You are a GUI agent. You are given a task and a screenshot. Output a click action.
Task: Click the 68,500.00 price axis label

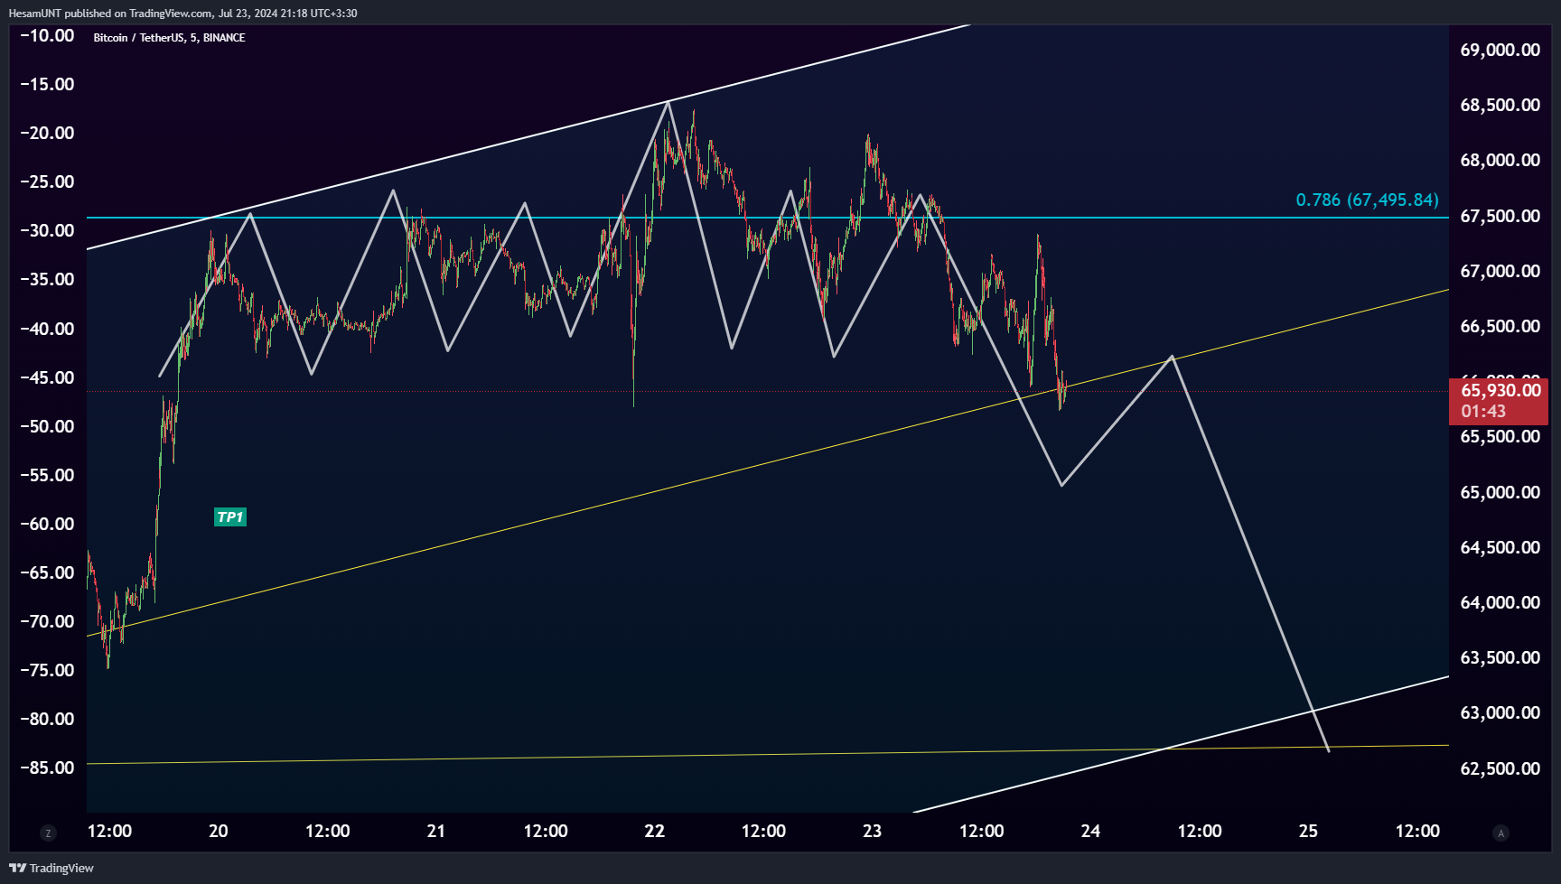pyautogui.click(x=1500, y=105)
